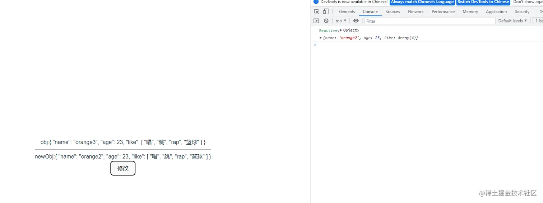The image size is (543, 203).
Task: Open the Default levels dropdown
Action: (512, 21)
